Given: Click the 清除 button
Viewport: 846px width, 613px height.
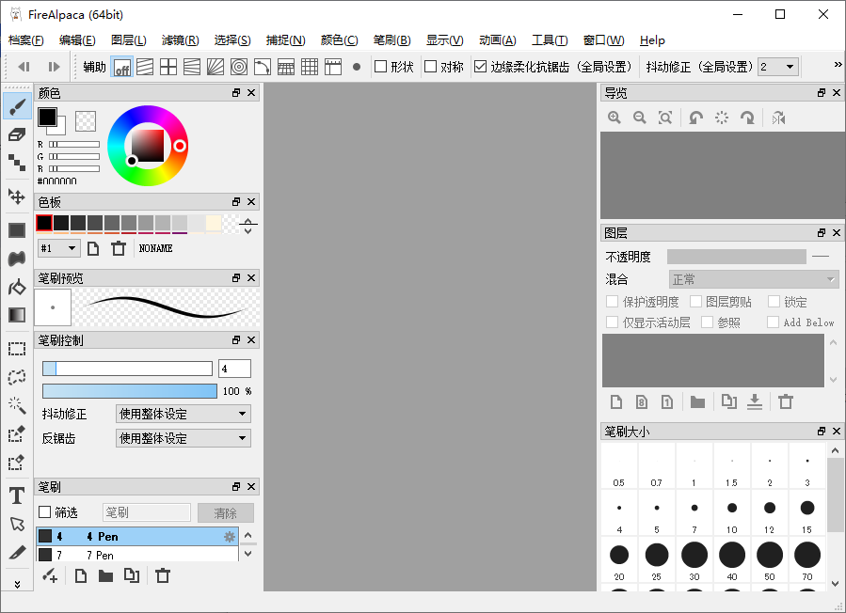Looking at the screenshot, I should 226,512.
